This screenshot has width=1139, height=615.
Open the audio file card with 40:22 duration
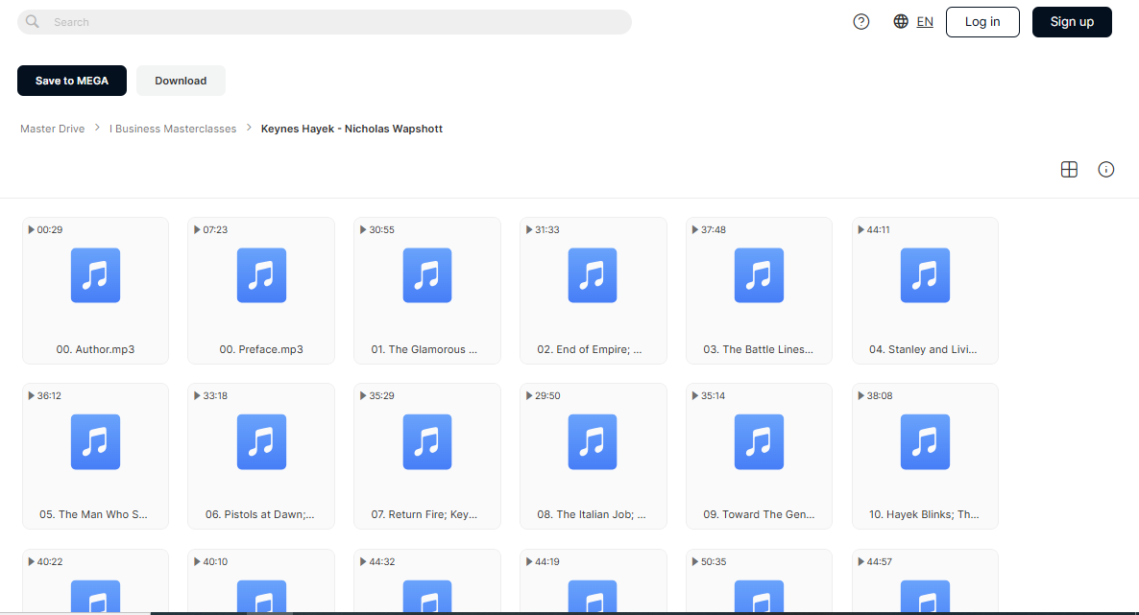(95, 581)
